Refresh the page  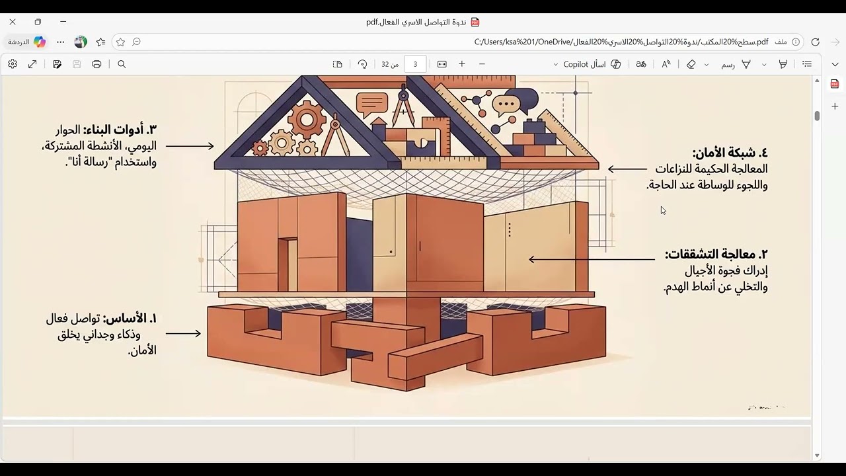pyautogui.click(x=816, y=42)
